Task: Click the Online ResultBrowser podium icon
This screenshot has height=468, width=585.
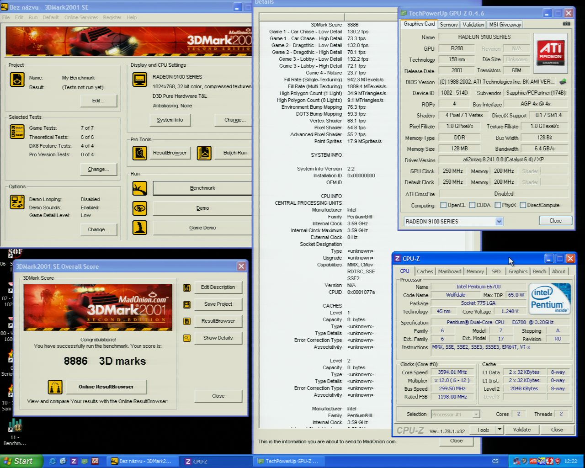Action: [x=55, y=387]
